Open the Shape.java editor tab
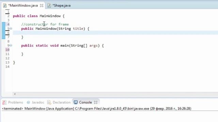218x122 pixels. pyautogui.click(x=61, y=5)
